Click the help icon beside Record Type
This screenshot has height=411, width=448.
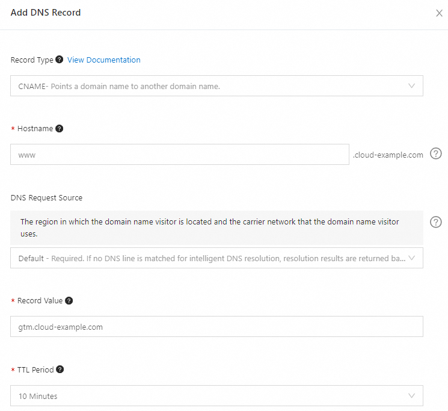click(x=59, y=60)
